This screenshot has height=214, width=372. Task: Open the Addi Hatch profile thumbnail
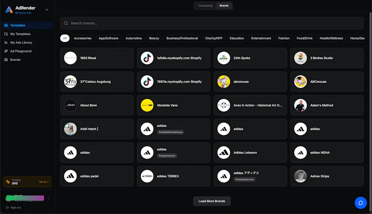point(70,129)
